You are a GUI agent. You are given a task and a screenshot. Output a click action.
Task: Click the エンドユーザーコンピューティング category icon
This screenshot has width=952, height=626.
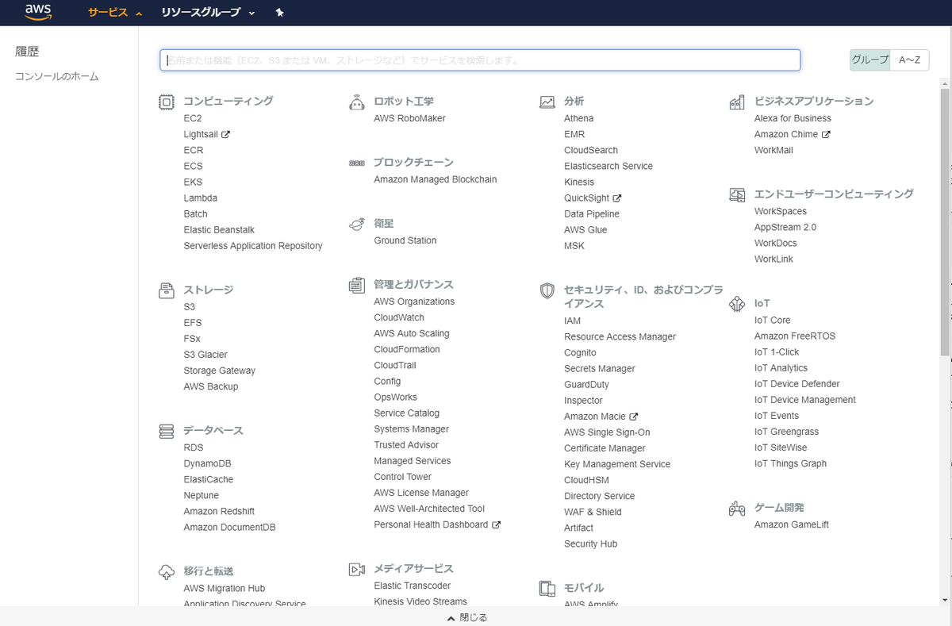(x=737, y=194)
